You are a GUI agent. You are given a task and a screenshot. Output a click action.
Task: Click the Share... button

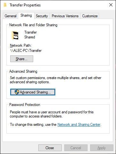tap(22, 59)
